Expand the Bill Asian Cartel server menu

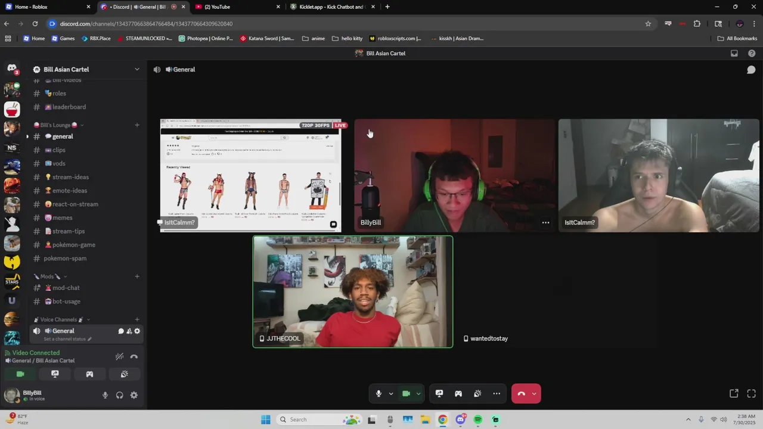(137, 69)
